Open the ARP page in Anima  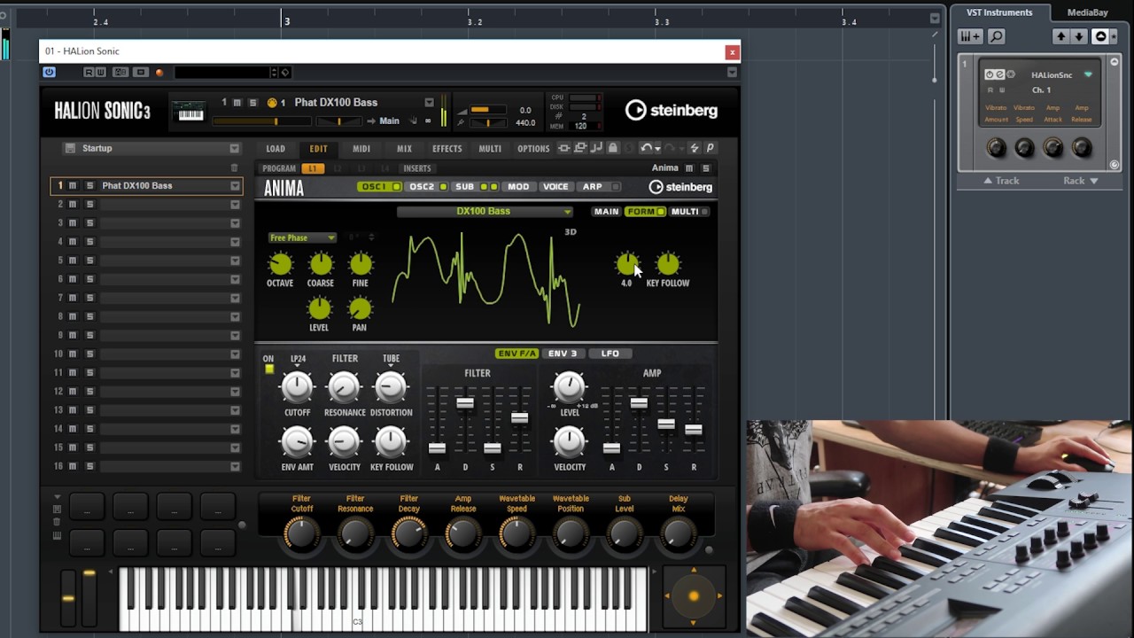point(600,187)
